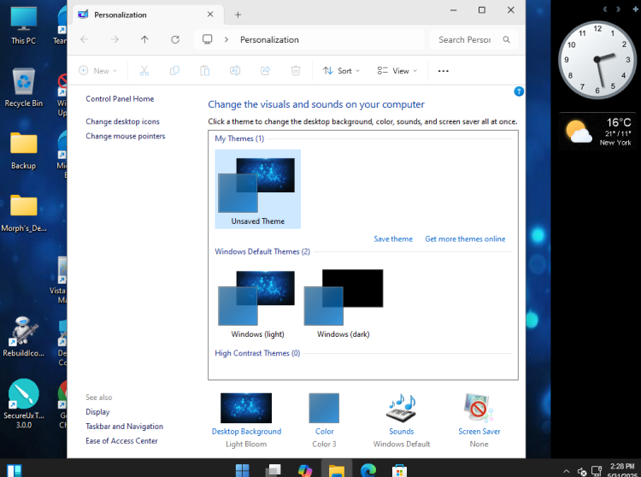Viewport: 641px width, 477px height.
Task: Click Change desktop icons link
Action: pyautogui.click(x=122, y=121)
